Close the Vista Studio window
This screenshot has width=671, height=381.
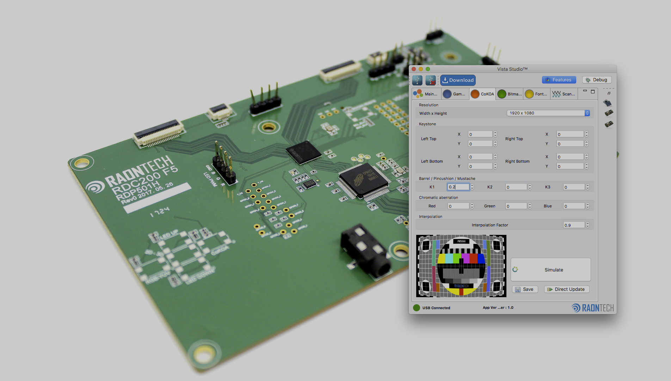tap(414, 69)
